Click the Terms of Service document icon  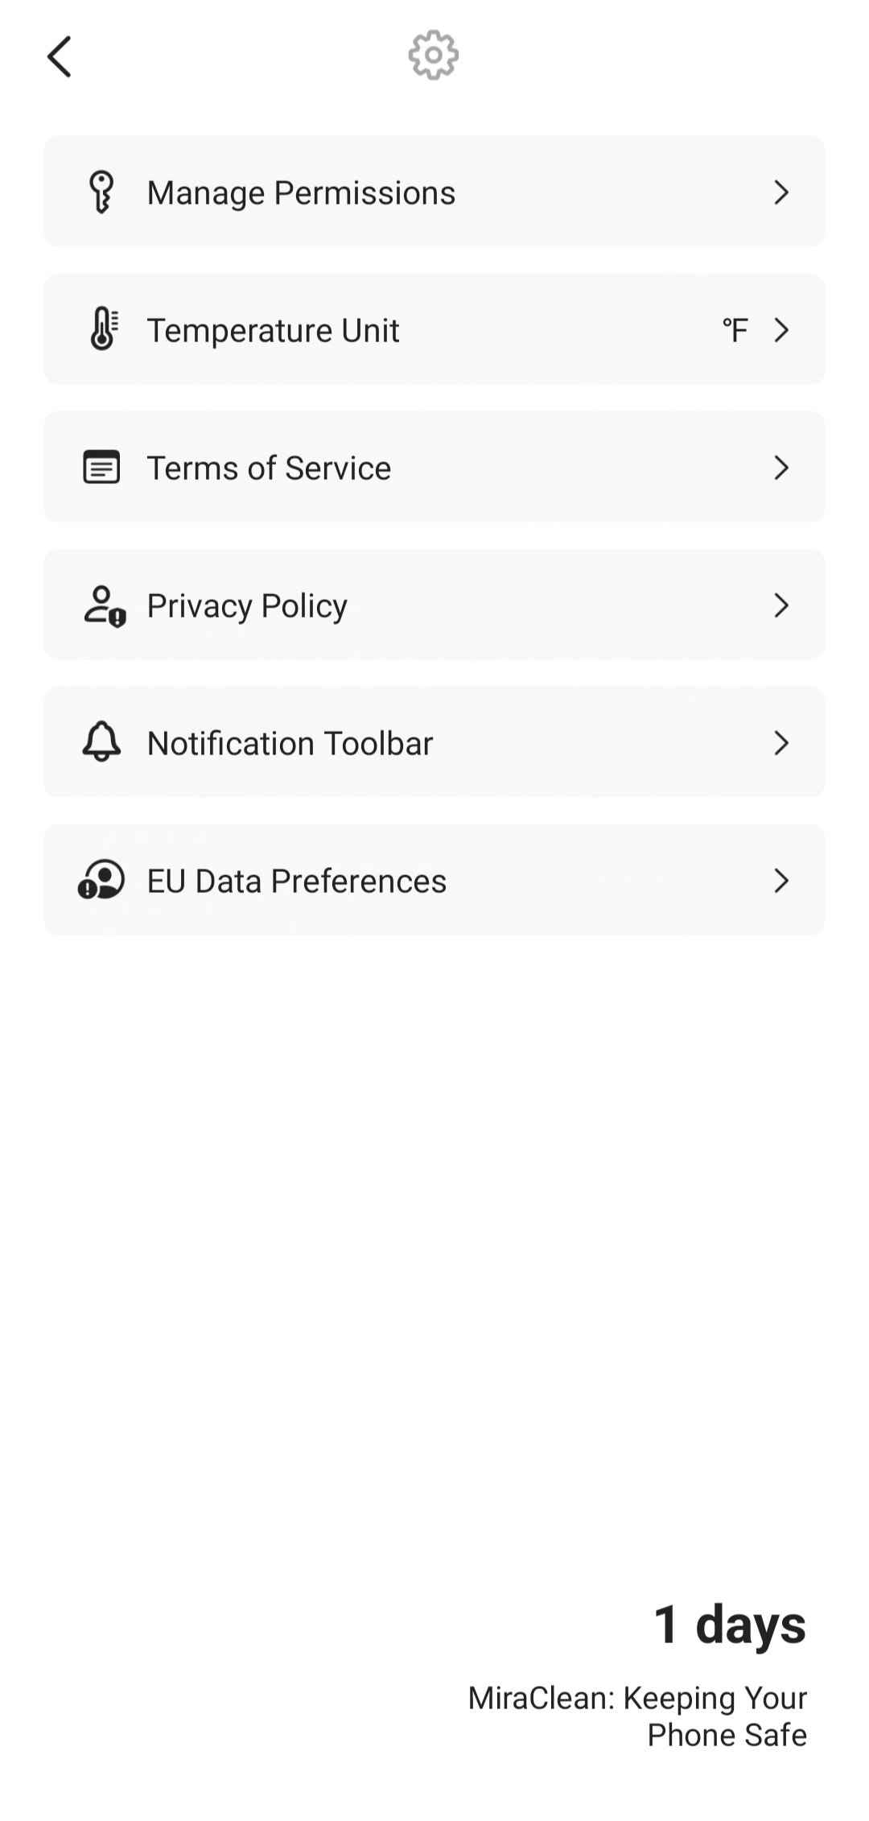tap(101, 467)
